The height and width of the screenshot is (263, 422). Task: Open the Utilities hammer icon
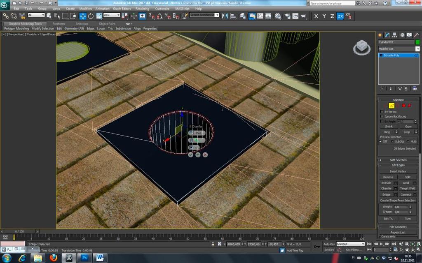416,35
